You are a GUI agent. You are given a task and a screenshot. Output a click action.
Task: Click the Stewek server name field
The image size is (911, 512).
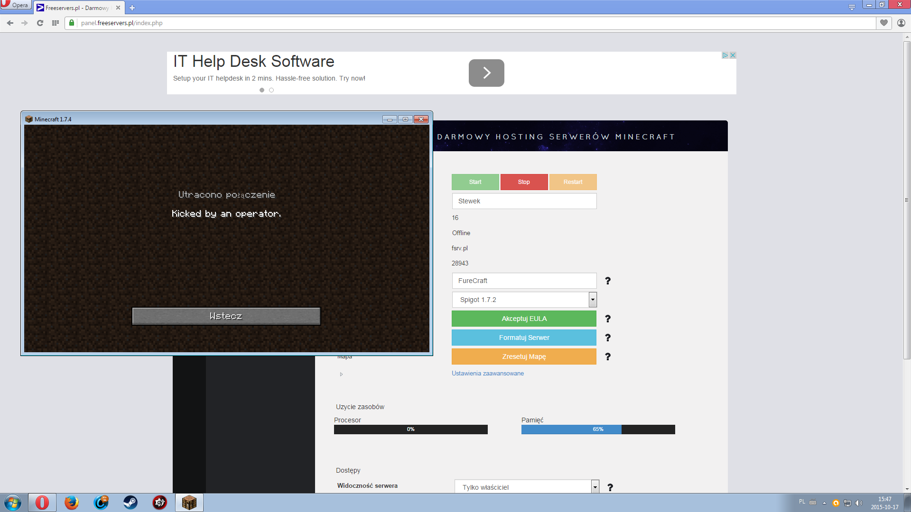(x=524, y=201)
